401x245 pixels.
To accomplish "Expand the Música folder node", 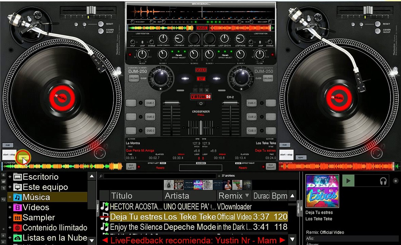I will tap(10, 197).
